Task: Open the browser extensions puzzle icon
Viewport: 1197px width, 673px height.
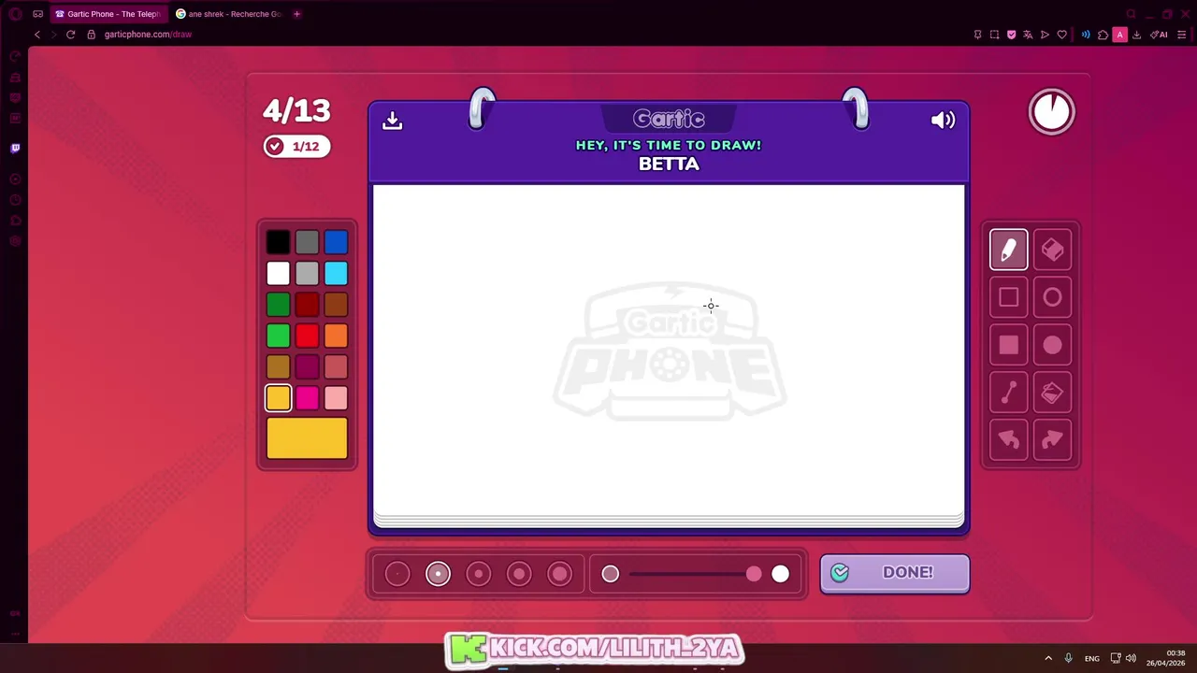Action: (1103, 35)
